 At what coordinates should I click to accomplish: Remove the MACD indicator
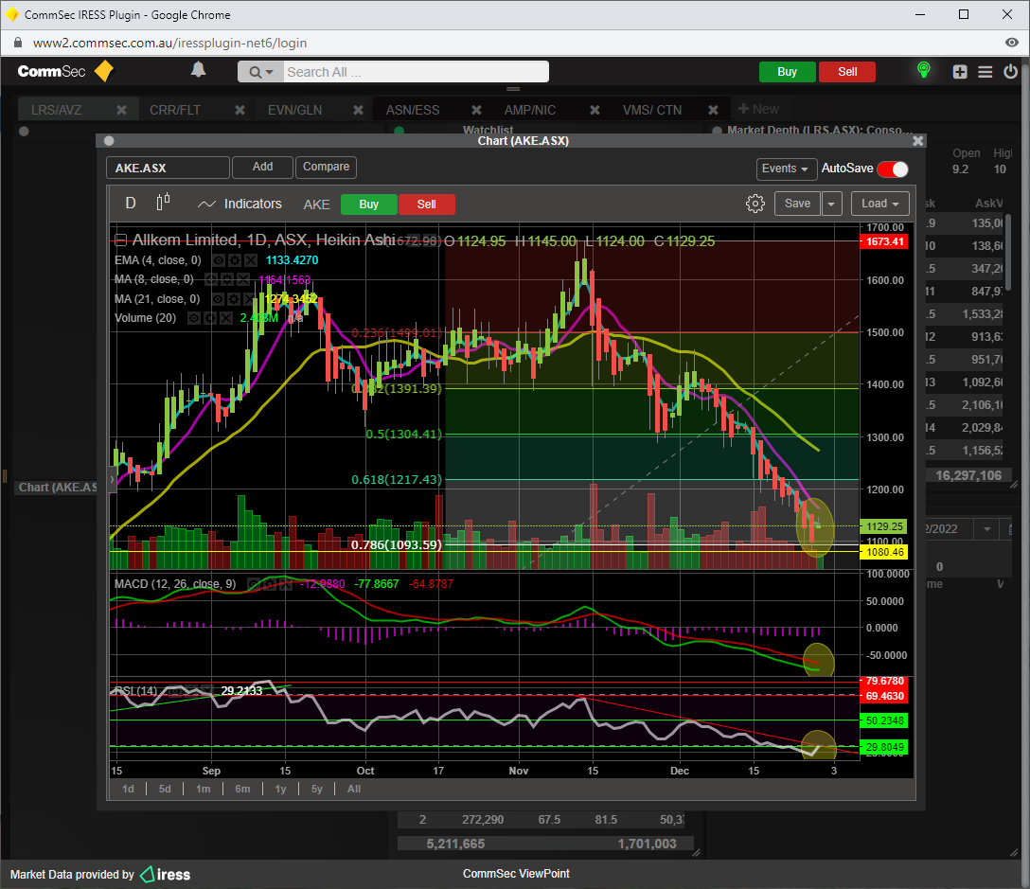coord(285,584)
